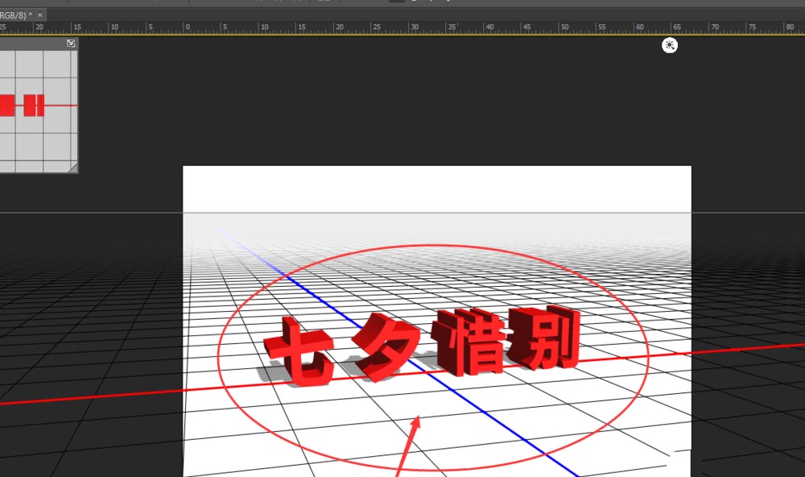The height and width of the screenshot is (477, 805).
Task: Click the document tab close cross
Action: point(38,14)
